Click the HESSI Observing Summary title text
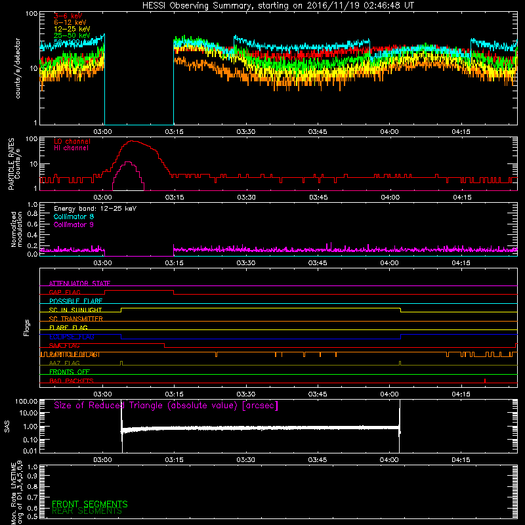Viewport: 525px width, 525px height. coord(278,6)
